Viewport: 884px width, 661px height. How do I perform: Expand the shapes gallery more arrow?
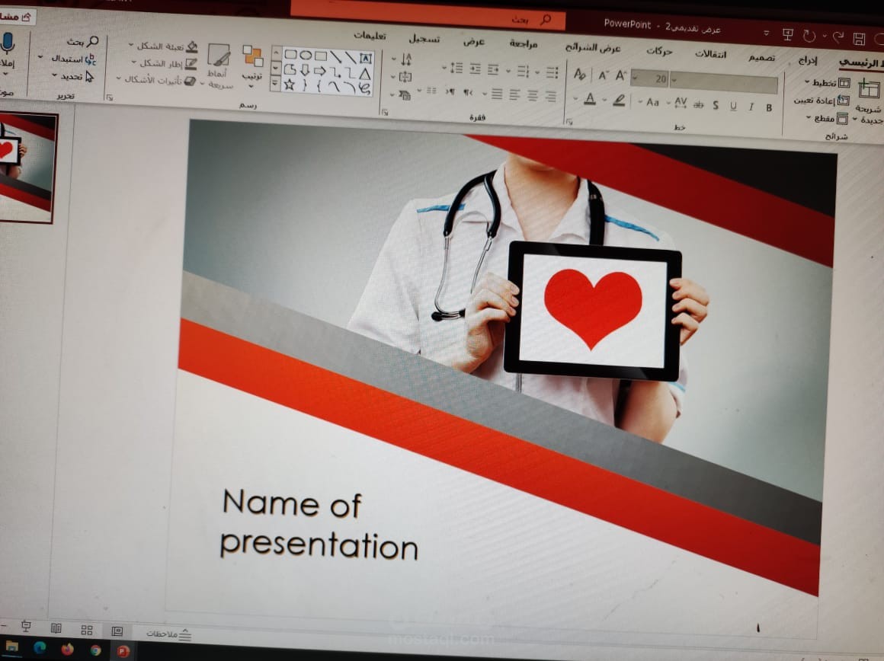click(x=275, y=84)
